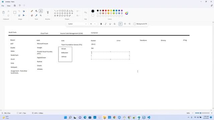Click the Copy icon
214x120 pixels.
click(x=8, y=16)
